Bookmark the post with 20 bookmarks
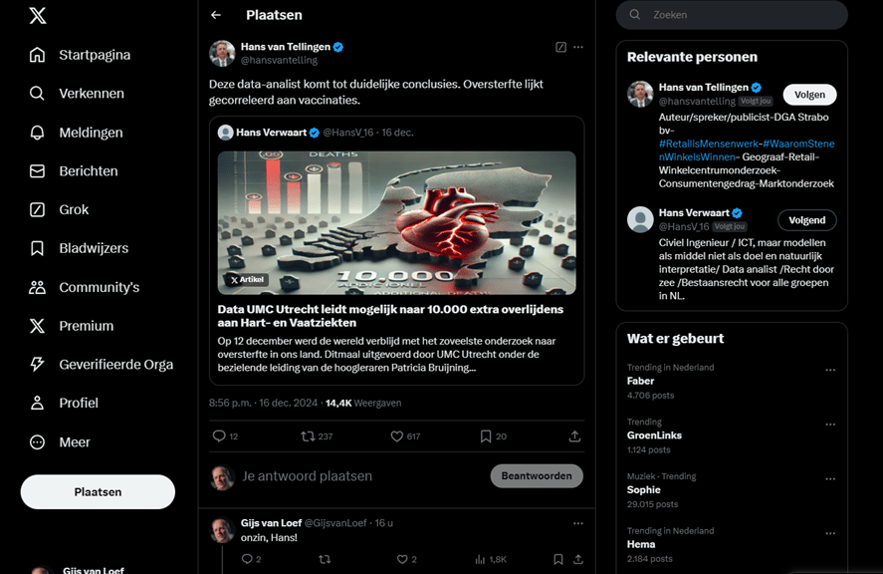The width and height of the screenshot is (883, 574). click(486, 436)
